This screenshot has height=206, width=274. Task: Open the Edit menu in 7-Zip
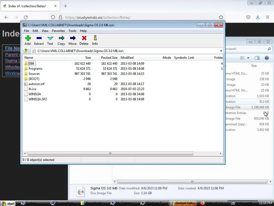point(35,31)
